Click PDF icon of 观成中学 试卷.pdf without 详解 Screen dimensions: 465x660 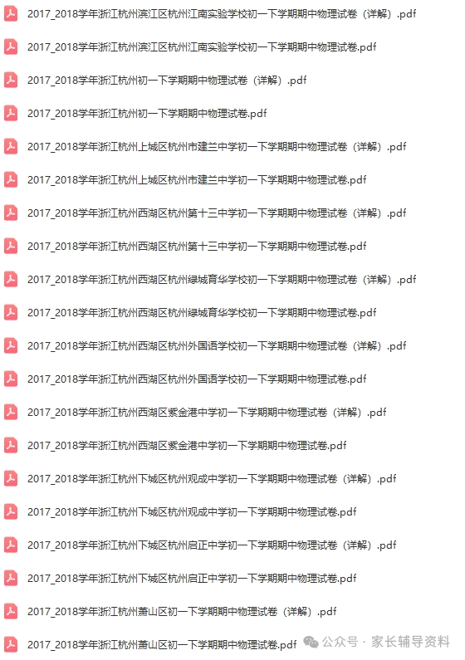point(11,512)
